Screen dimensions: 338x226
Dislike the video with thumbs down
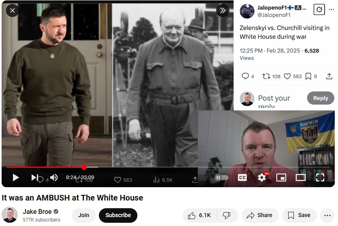coord(227,215)
